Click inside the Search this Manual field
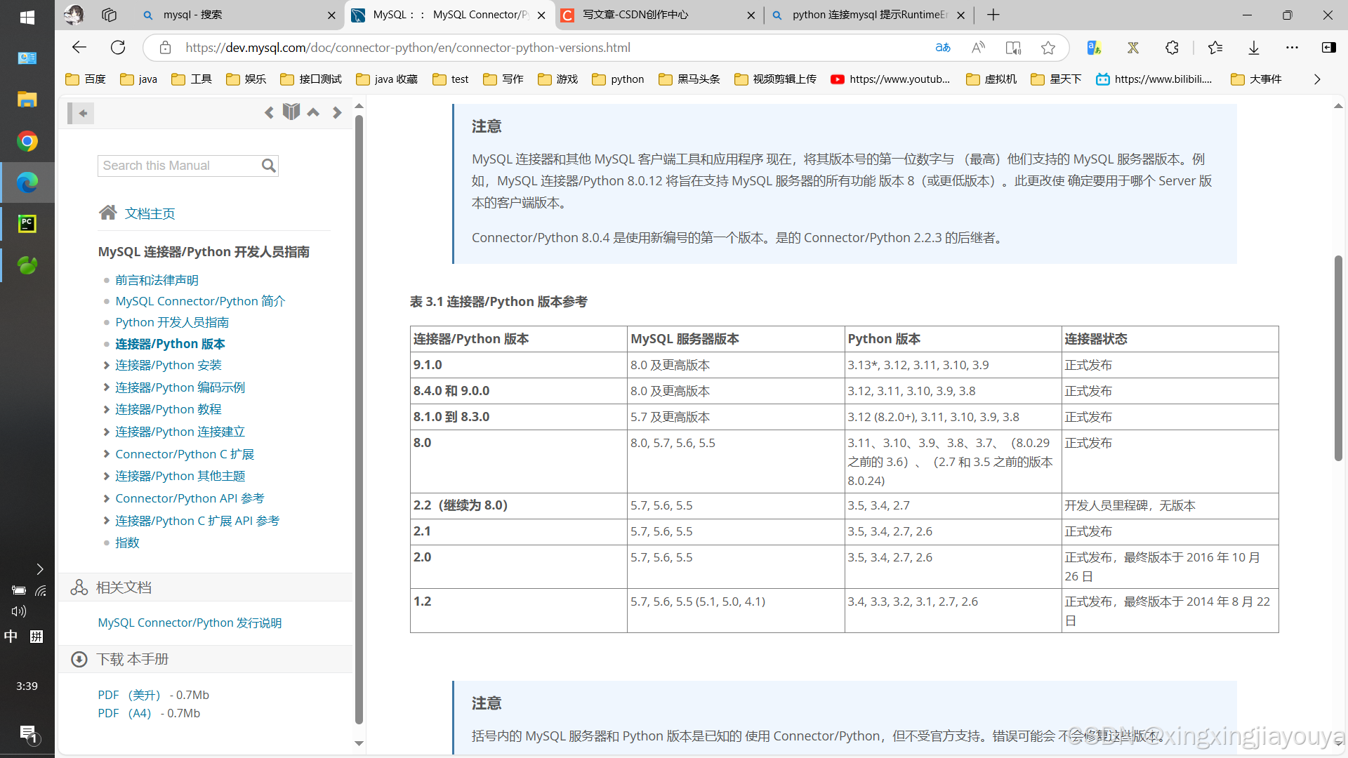The height and width of the screenshot is (758, 1348). click(x=179, y=166)
